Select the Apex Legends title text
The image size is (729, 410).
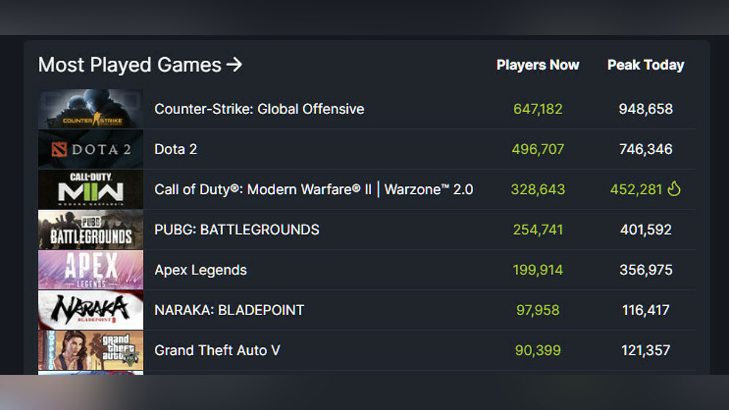[x=201, y=270]
